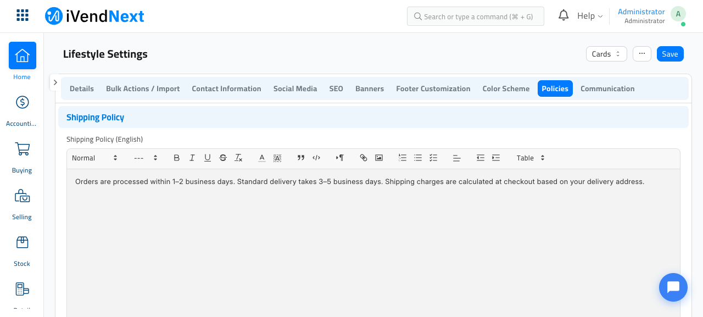
Task: Open the Table dropdown
Action: pos(531,158)
